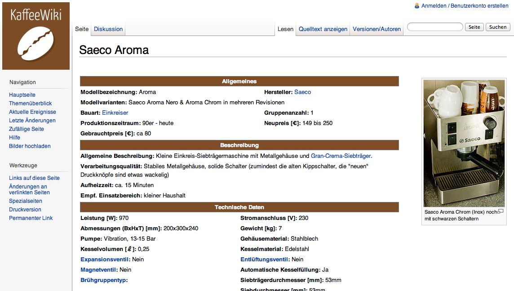Follow the Saeco manufacturer link
The image size is (514, 291).
pos(302,92)
